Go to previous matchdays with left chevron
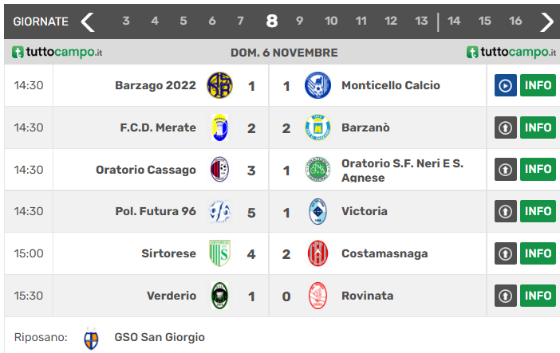Viewport: 560px width, 353px height. point(88,22)
